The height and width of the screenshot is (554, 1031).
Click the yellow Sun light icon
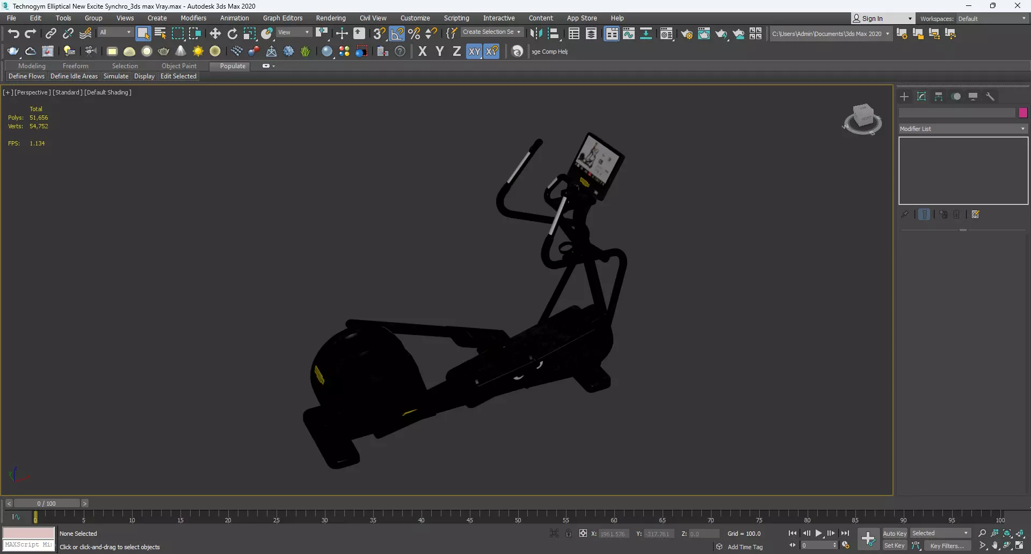click(198, 51)
